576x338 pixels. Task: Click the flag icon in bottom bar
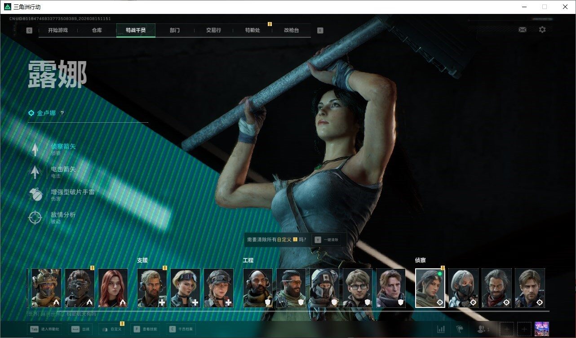point(459,329)
